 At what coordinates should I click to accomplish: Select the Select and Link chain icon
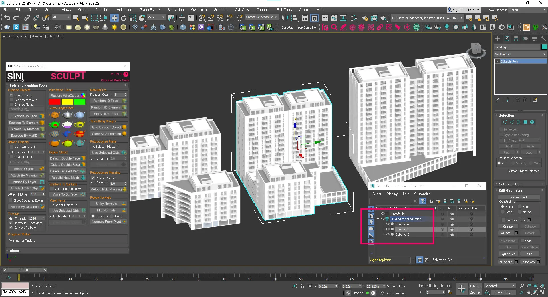coord(27,18)
